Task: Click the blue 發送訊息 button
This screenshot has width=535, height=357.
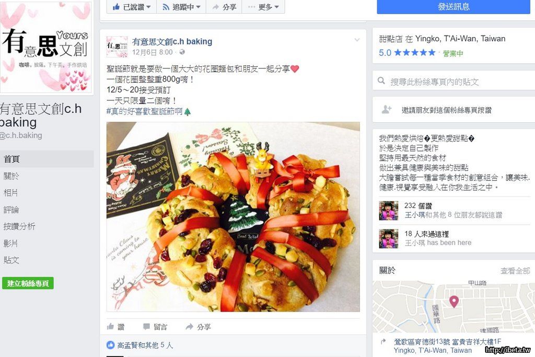Action: click(x=453, y=7)
